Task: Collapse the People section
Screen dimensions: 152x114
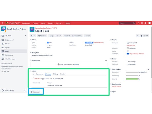Action: (111, 40)
